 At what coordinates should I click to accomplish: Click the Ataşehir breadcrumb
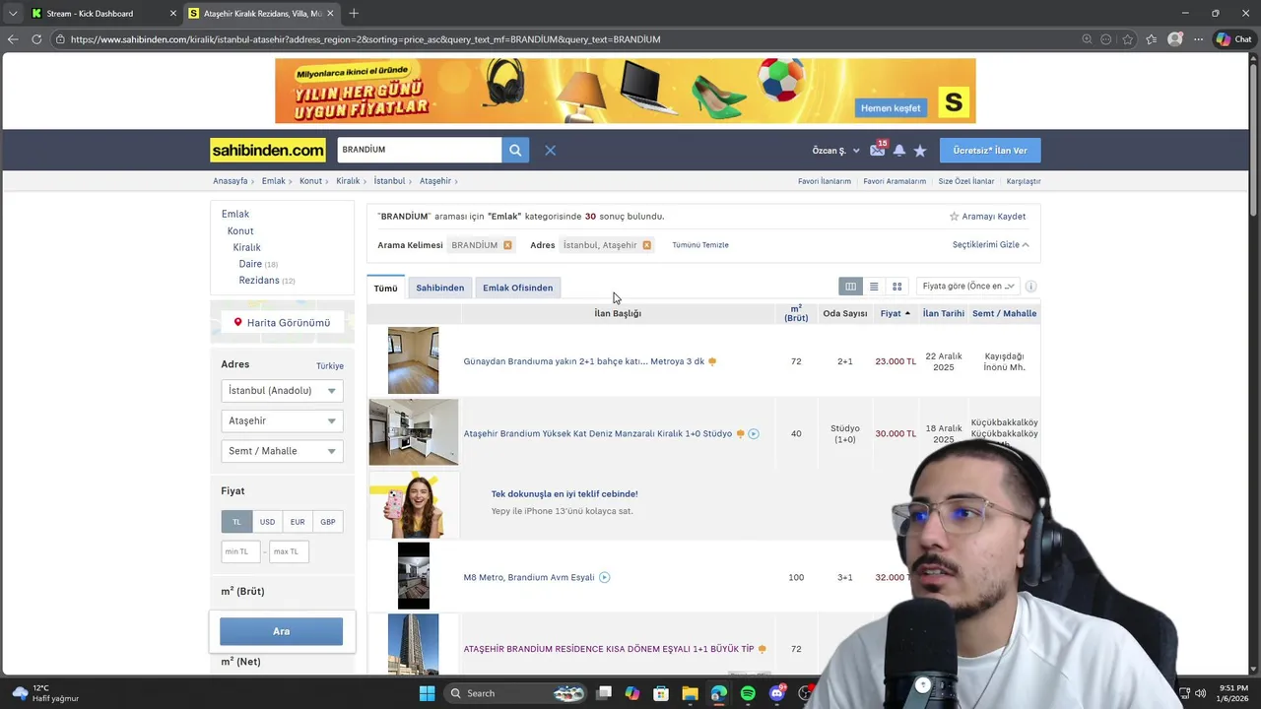435,181
